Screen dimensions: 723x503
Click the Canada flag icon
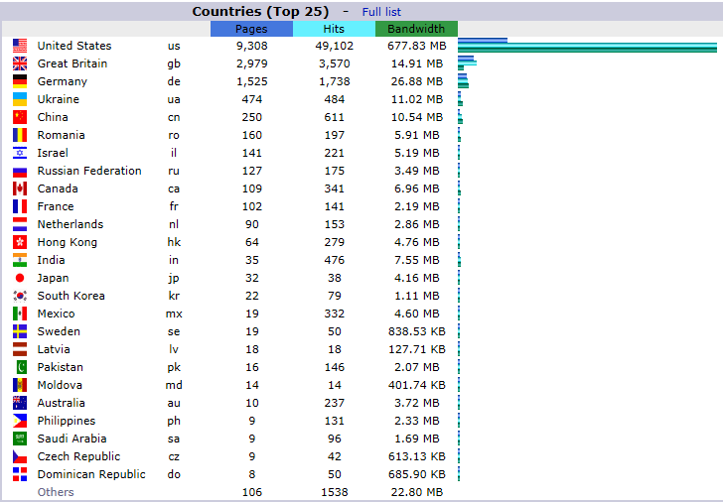(20, 189)
